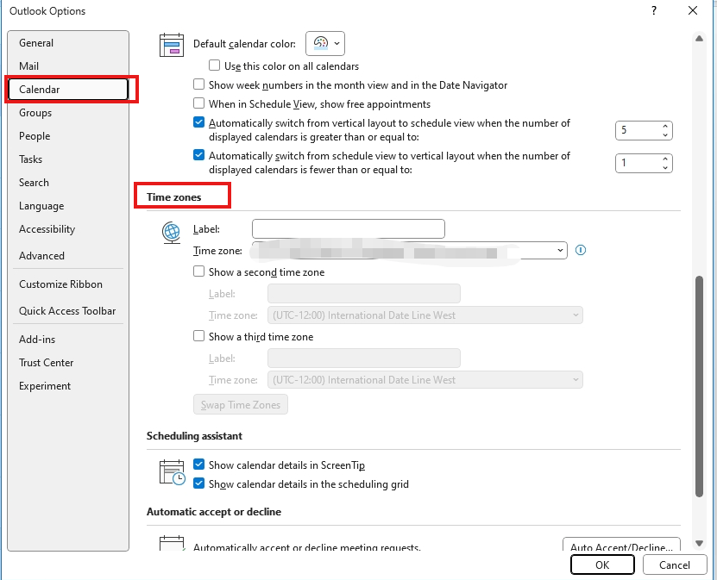Open the Experiment category
Screen dimensions: 717x580
coord(67,386)
